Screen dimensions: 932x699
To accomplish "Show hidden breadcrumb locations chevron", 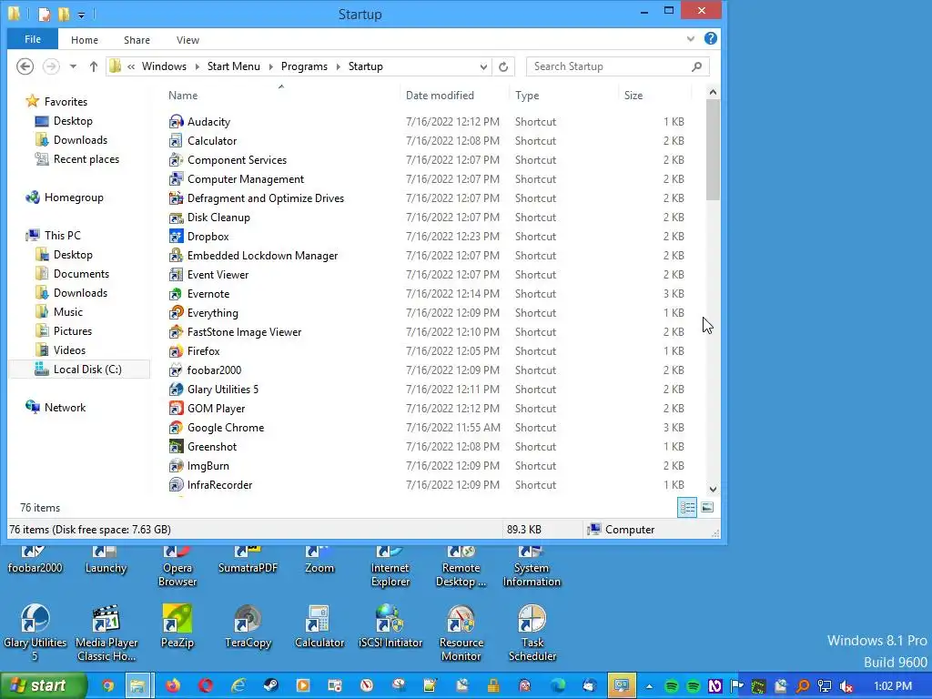I will coord(131,66).
